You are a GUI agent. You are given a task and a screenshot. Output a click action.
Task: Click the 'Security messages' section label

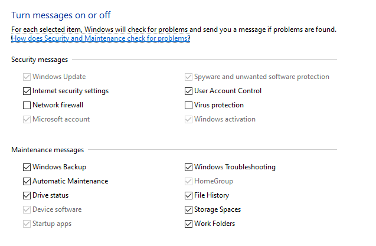40,60
